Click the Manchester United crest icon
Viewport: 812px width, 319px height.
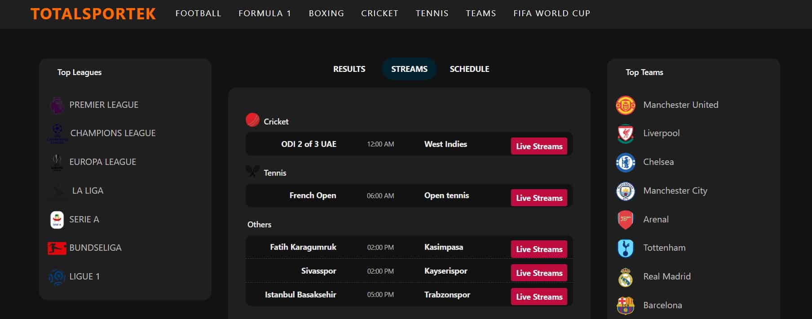(x=626, y=105)
